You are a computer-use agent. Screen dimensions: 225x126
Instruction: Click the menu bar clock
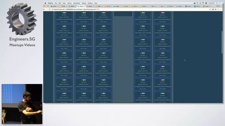point(212,3)
